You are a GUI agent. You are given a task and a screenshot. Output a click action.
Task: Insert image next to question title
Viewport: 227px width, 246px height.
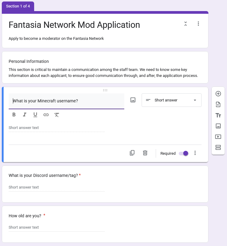pos(133,100)
